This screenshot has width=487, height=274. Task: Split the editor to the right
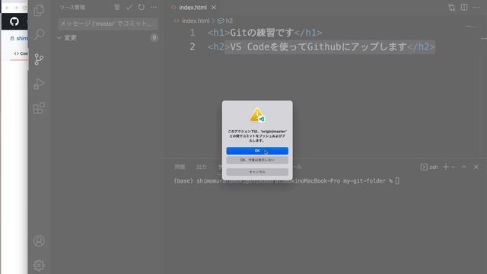(x=464, y=8)
